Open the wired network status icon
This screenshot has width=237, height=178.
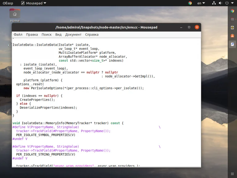coord(214,3)
